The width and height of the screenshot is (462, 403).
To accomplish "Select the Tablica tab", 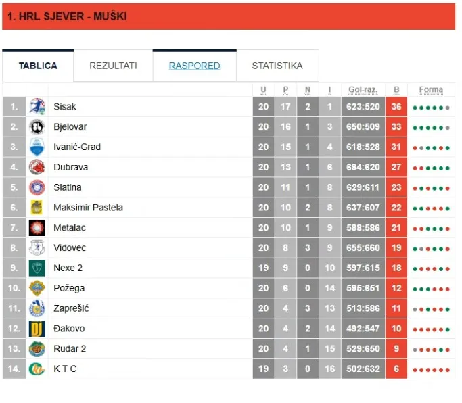I will [x=38, y=66].
